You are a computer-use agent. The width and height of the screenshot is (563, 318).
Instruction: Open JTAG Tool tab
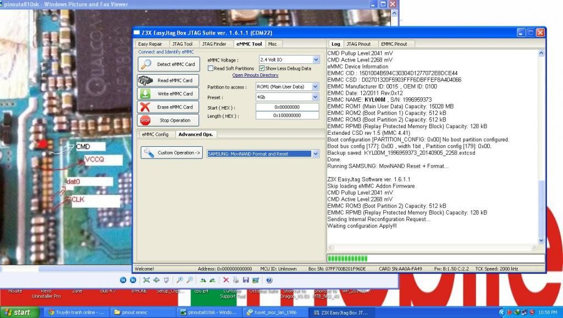183,44
